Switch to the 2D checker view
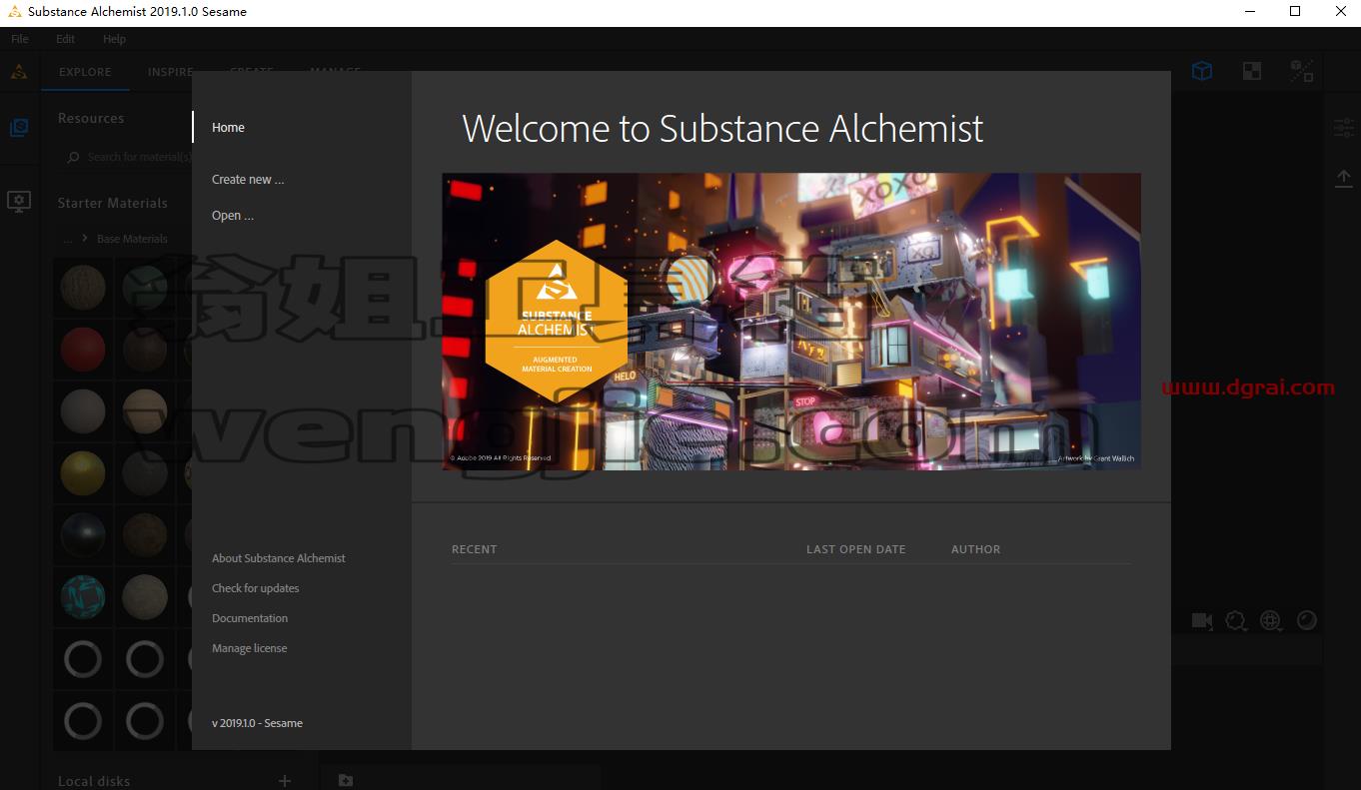The image size is (1361, 790). click(x=1251, y=71)
